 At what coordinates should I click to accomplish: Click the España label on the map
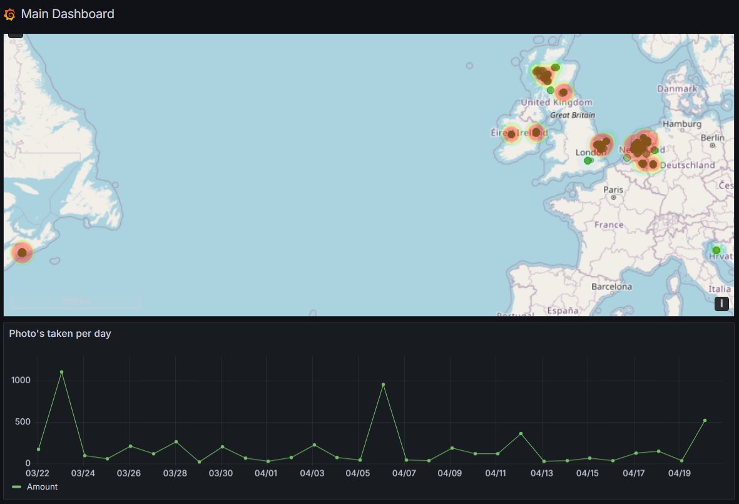(563, 311)
